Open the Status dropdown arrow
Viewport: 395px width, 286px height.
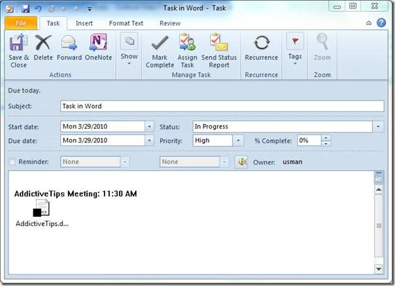[378, 127]
